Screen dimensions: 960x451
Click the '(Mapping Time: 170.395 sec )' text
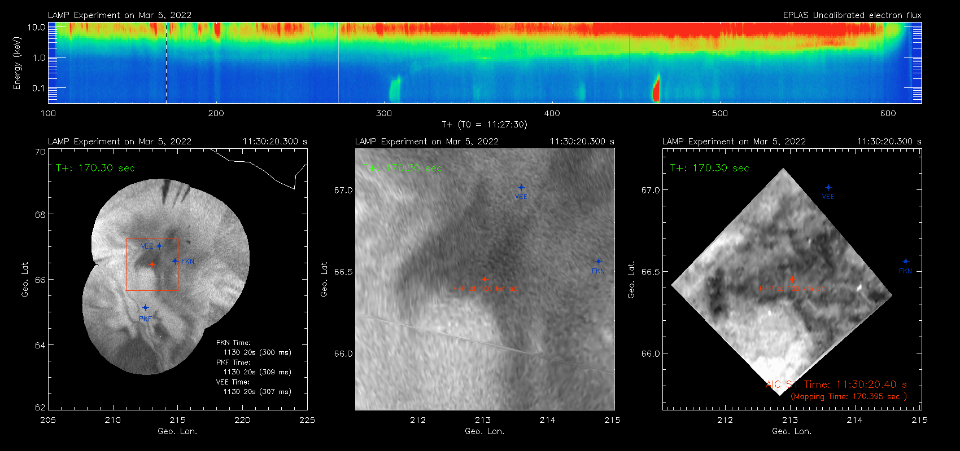click(x=849, y=397)
